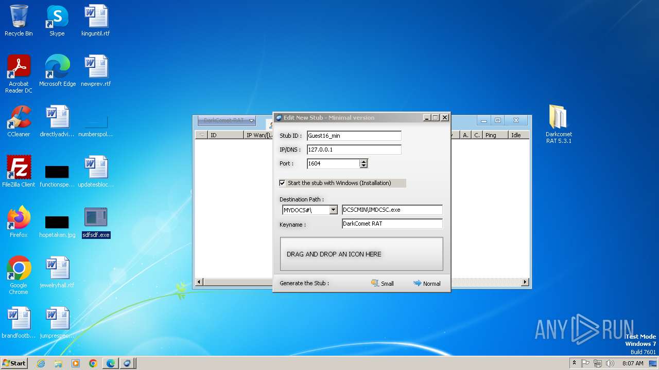Maximize the DarkComet main window
The height and width of the screenshot is (370, 659).
[498, 121]
